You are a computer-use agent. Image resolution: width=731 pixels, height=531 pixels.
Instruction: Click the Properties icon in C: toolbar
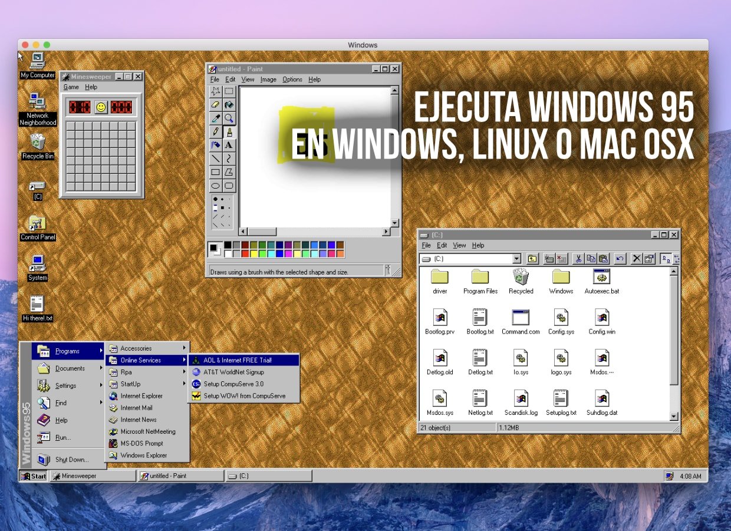point(649,259)
